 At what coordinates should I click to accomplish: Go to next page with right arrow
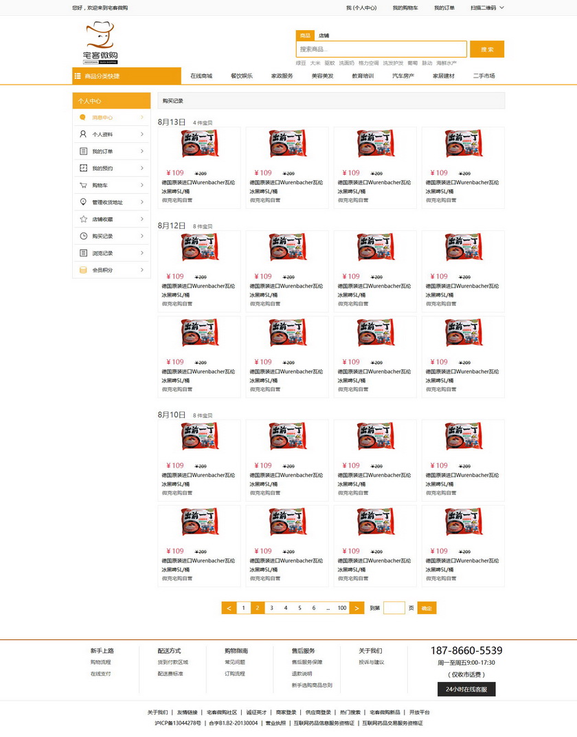pyautogui.click(x=357, y=608)
